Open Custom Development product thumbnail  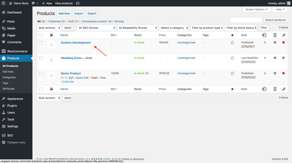pos(51,45)
